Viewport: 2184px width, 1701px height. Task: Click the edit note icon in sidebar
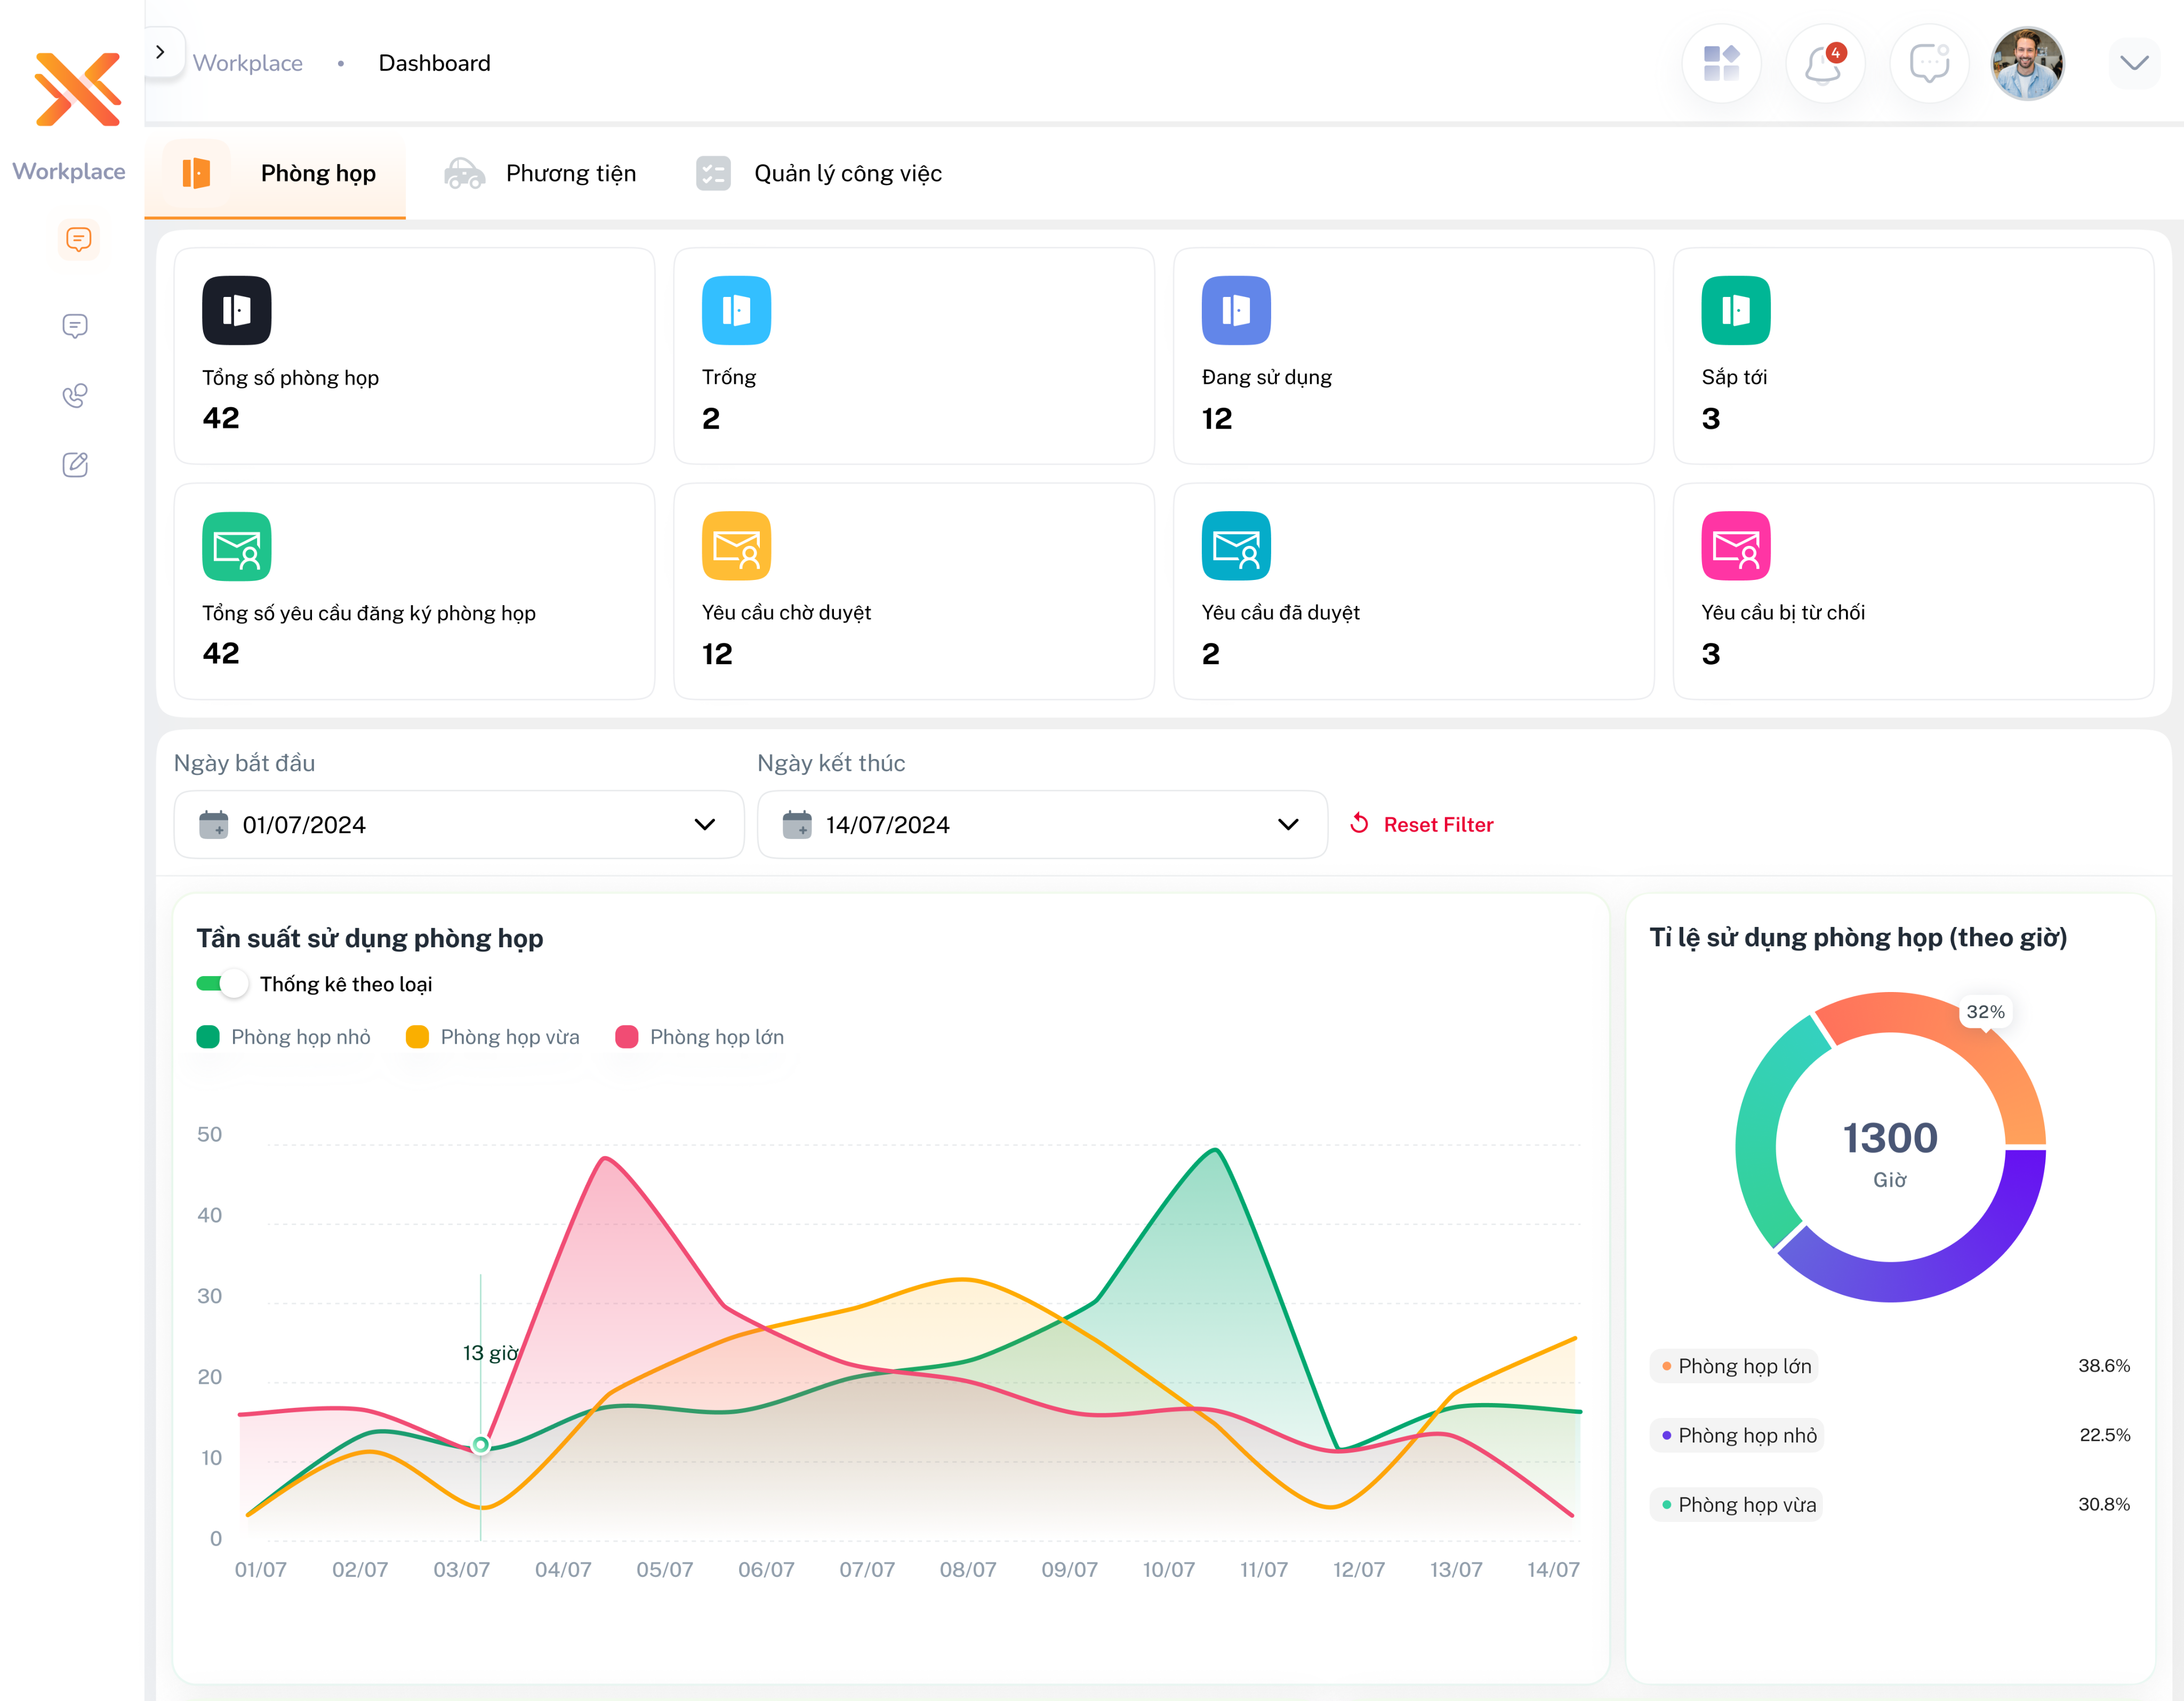[x=75, y=465]
